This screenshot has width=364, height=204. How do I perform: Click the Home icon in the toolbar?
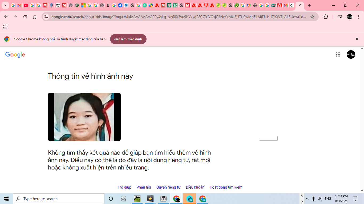(x=34, y=16)
